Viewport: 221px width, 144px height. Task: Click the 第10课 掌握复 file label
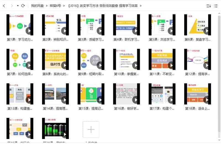coord(126,74)
